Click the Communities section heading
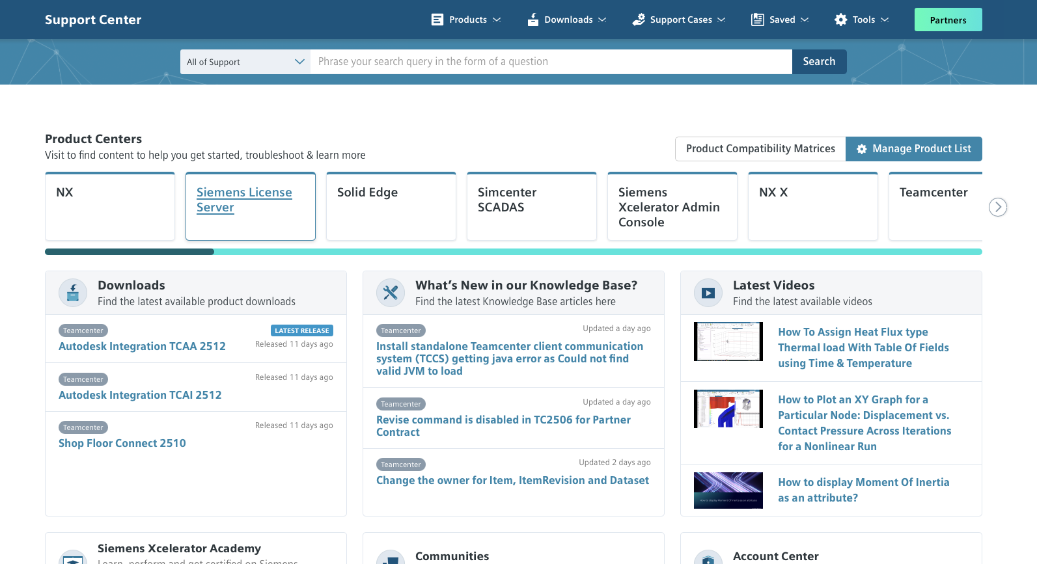1037x564 pixels. coord(452,557)
